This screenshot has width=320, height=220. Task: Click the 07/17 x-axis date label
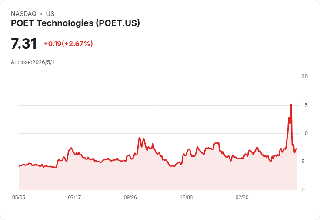pos(74,197)
